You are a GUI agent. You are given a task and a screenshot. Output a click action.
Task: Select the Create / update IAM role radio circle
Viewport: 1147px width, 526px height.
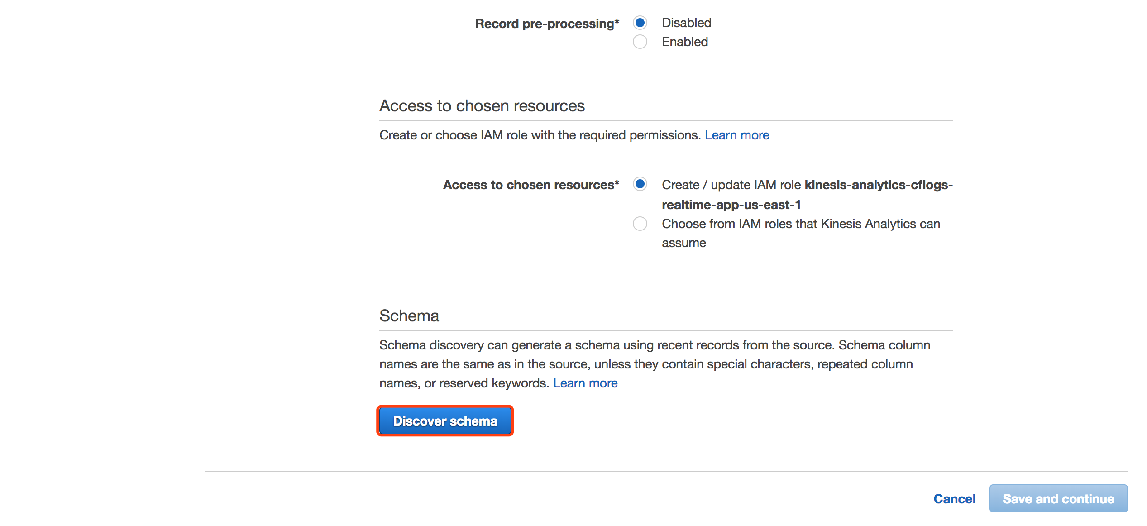click(x=640, y=184)
